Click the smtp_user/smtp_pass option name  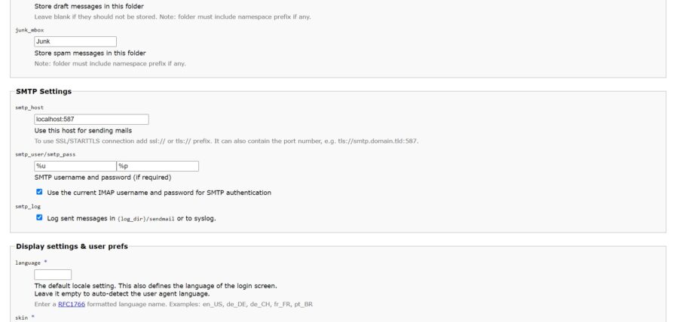45,154
